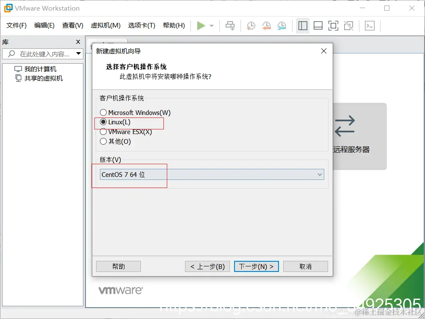The width and height of the screenshot is (425, 319).
Task: Click the VMware Workstation title bar logo
Action: pos(8,8)
